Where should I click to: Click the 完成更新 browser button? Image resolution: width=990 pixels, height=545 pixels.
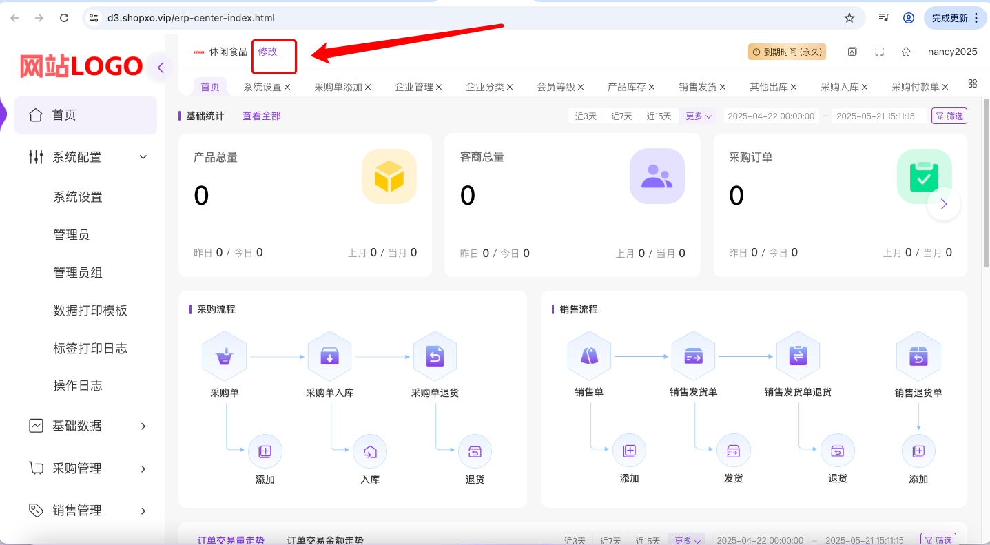point(954,18)
